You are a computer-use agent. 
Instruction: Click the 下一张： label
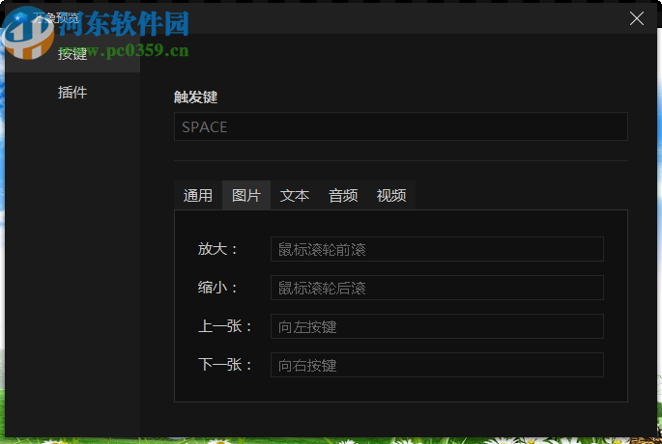coord(224,365)
